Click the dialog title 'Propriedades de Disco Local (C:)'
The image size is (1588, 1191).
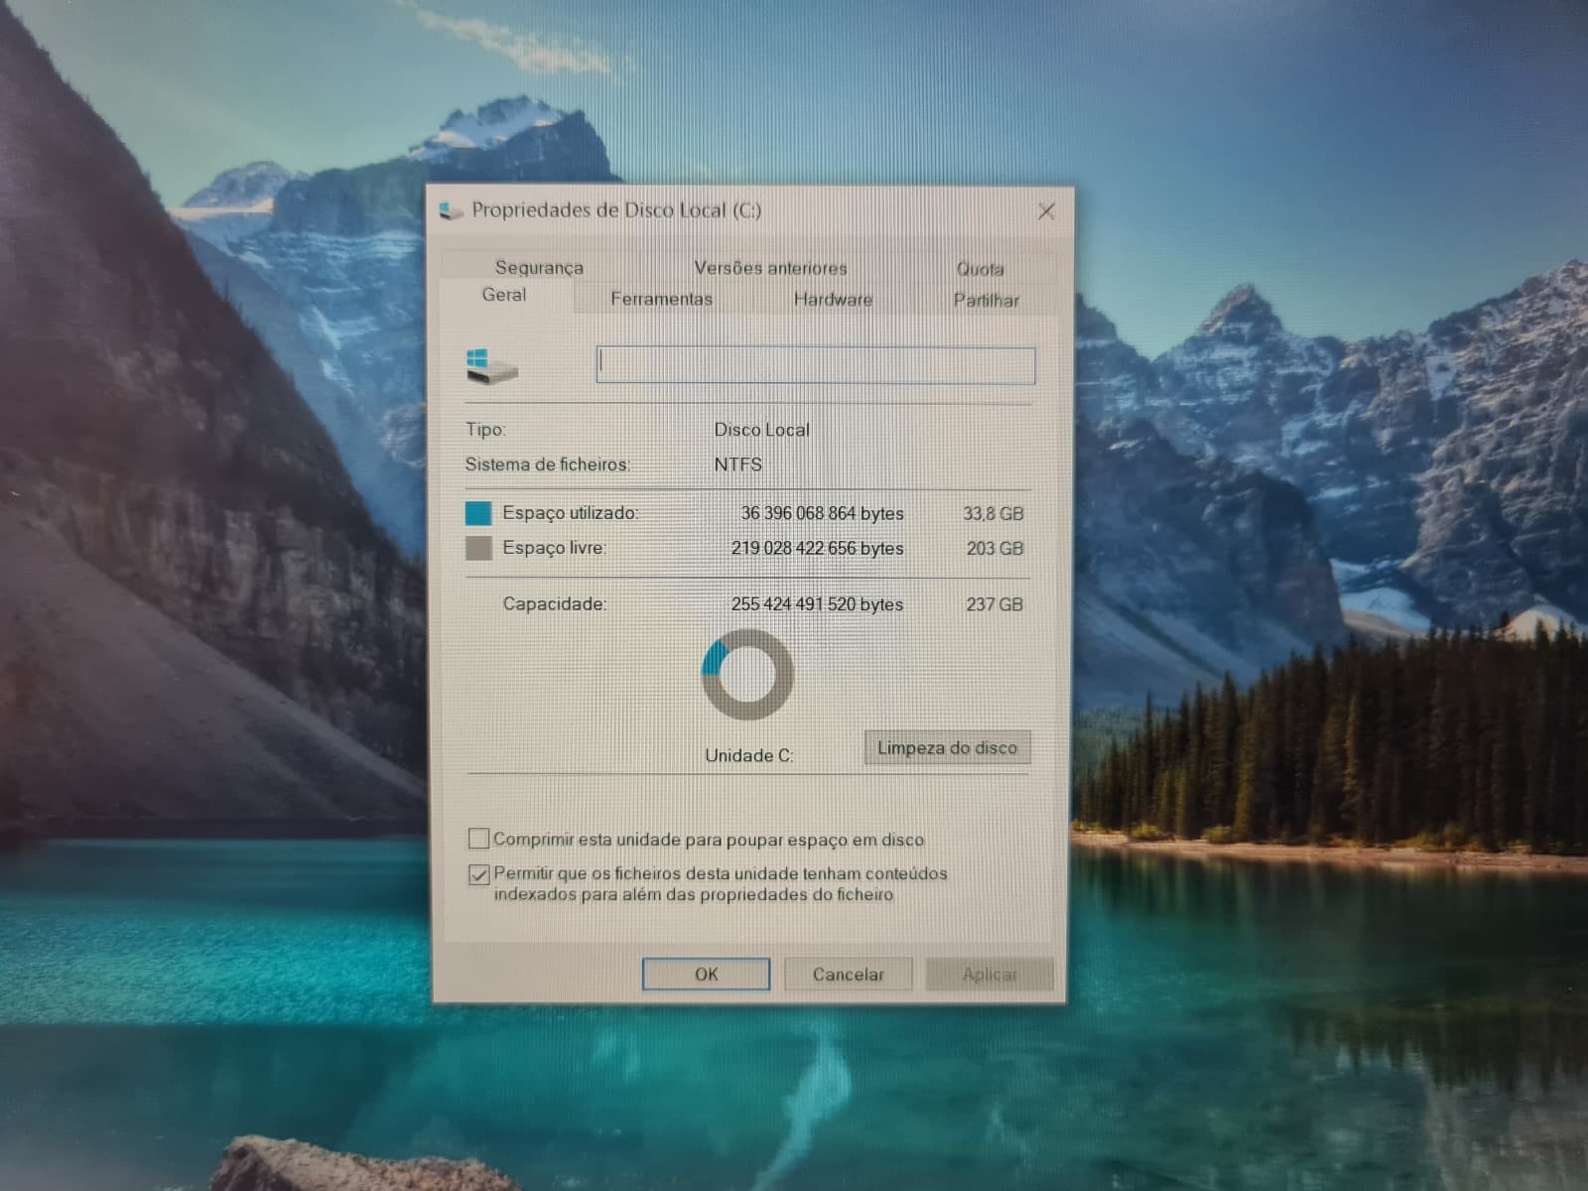pos(616,209)
